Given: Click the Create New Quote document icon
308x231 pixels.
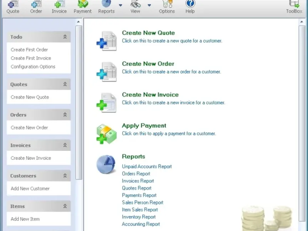Looking at the screenshot, I should [x=107, y=41].
